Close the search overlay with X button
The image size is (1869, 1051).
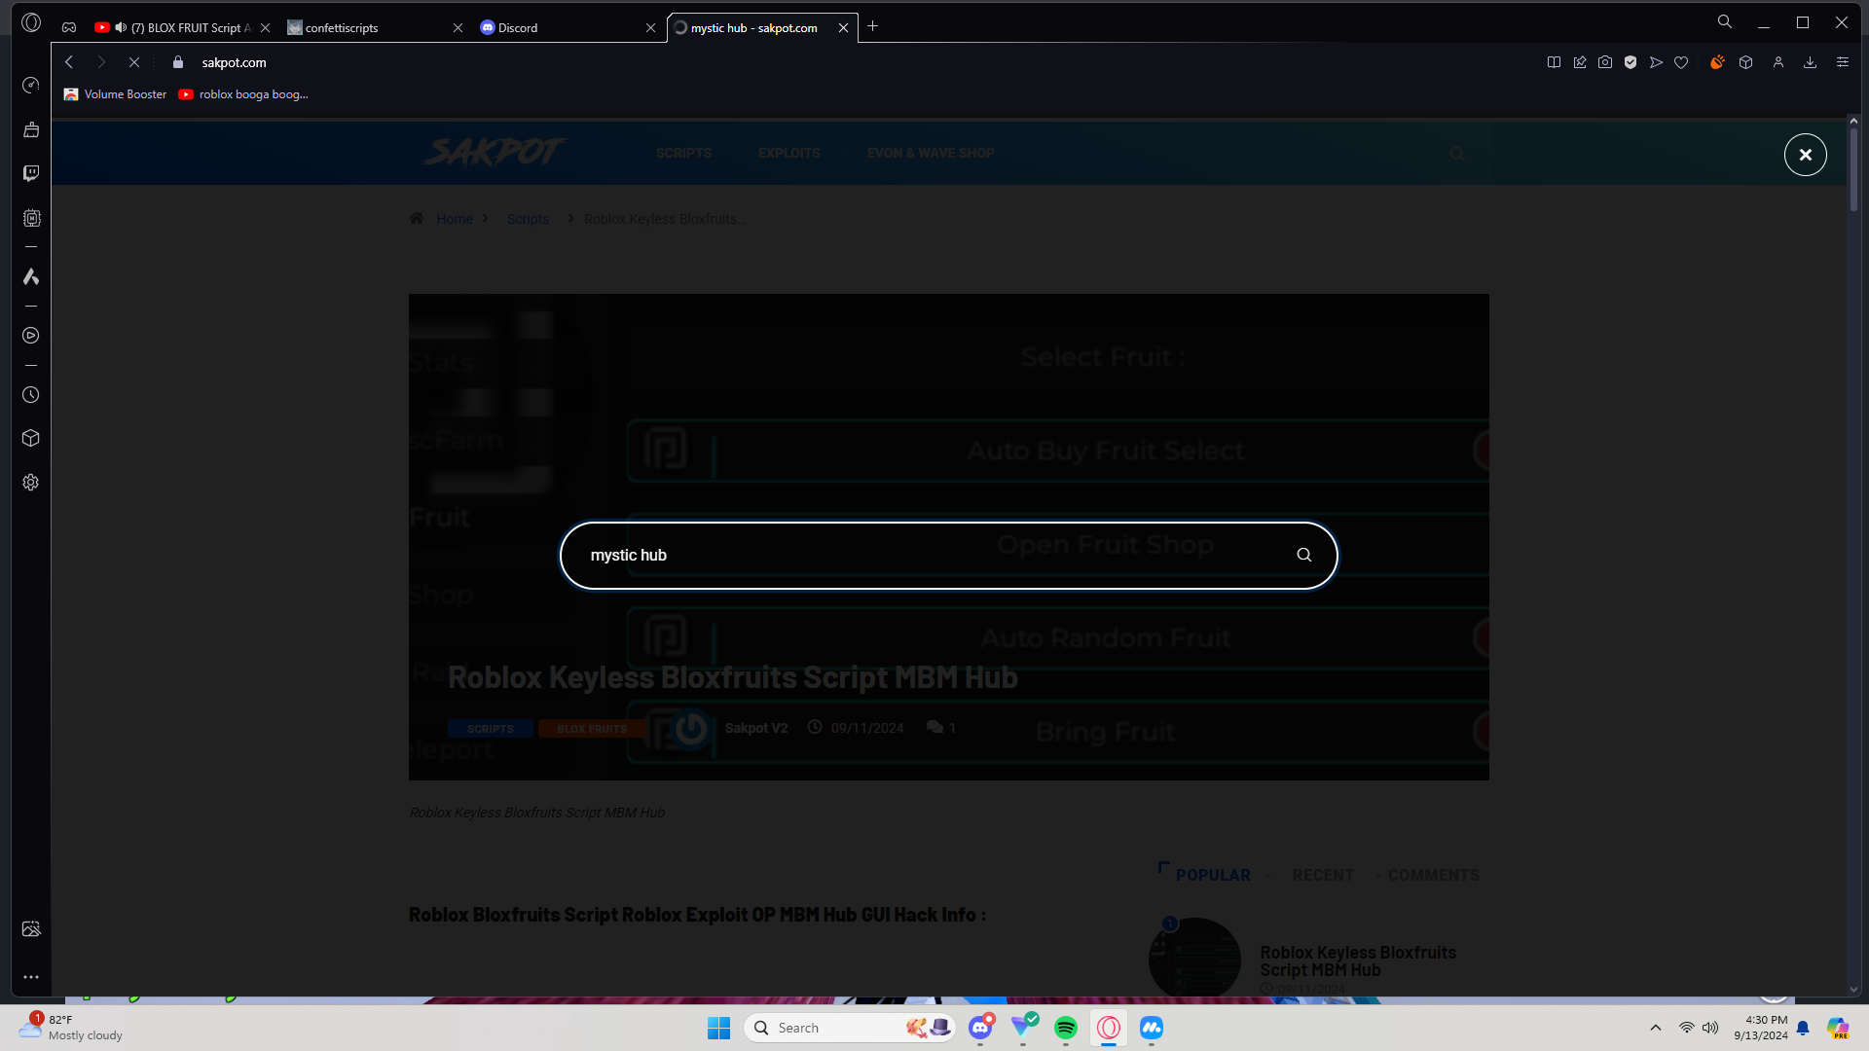[x=1806, y=155]
